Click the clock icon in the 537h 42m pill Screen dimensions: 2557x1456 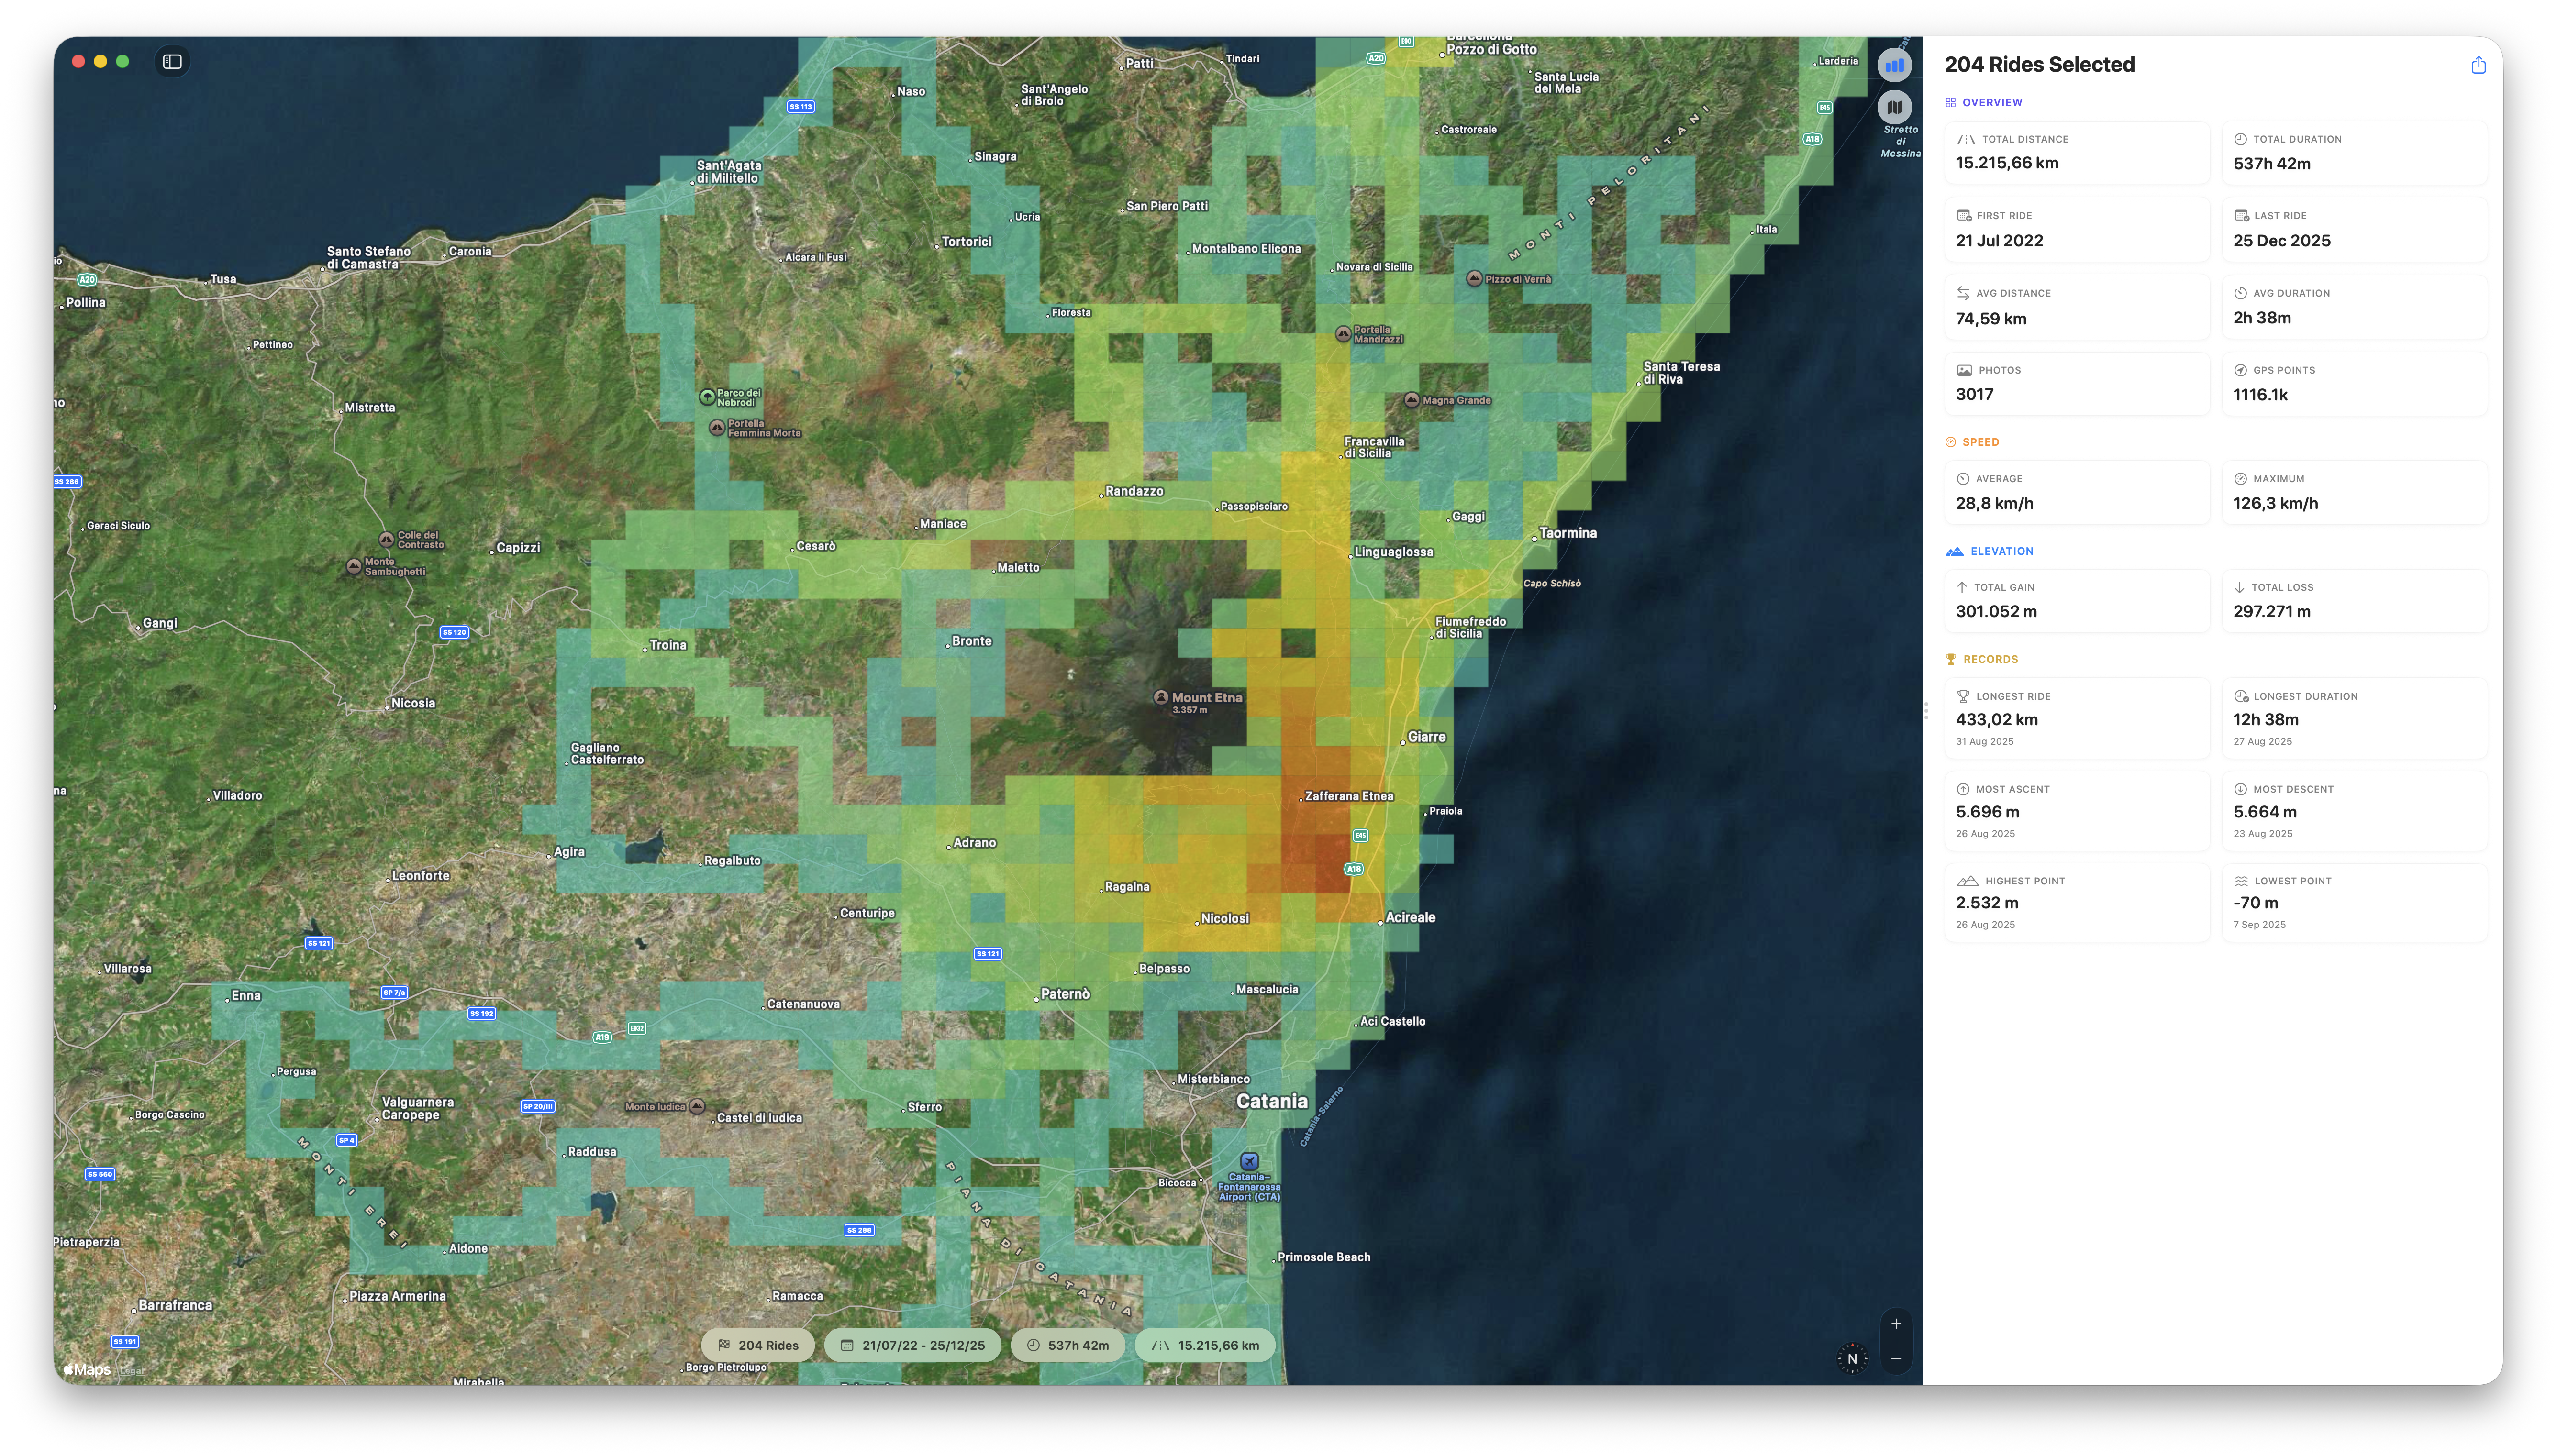pyautogui.click(x=1033, y=1345)
